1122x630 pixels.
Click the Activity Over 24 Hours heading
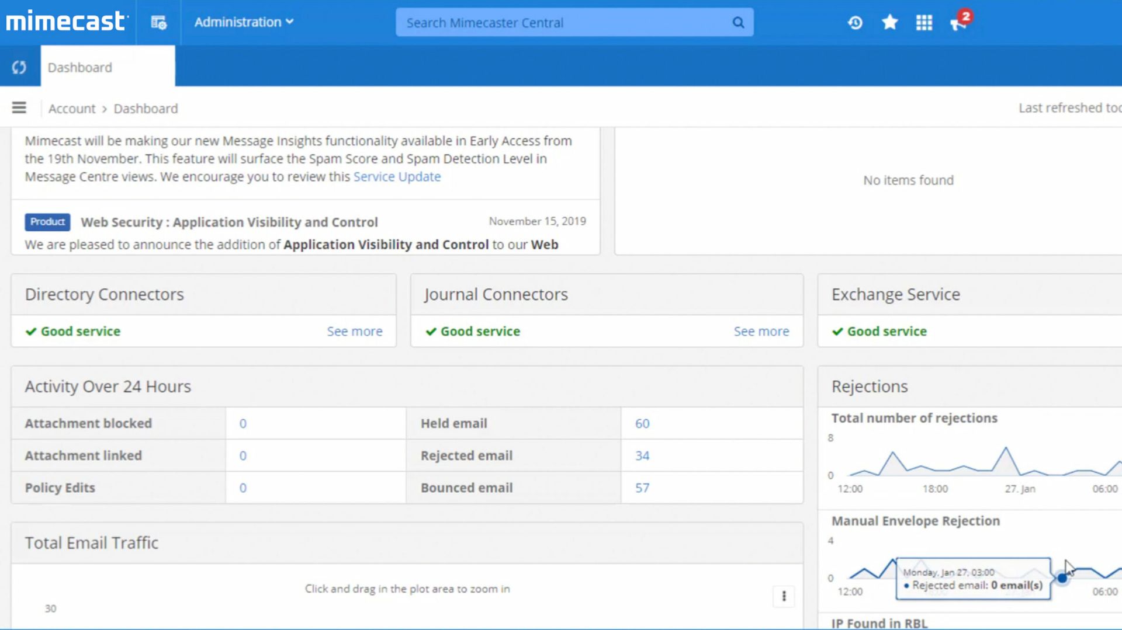point(108,387)
